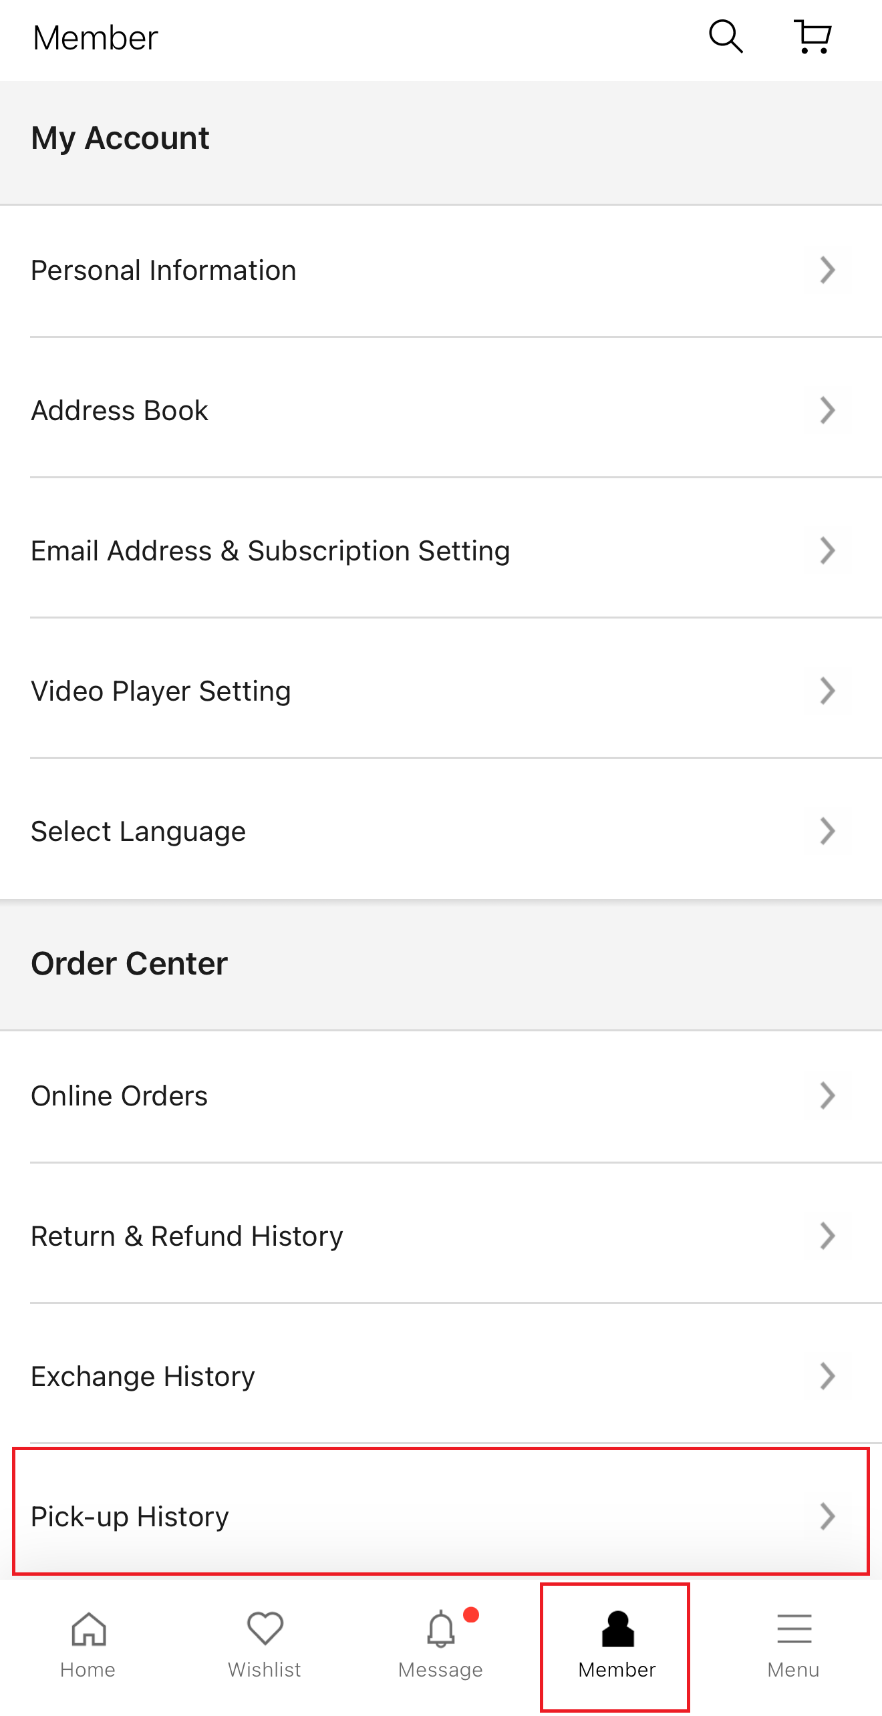Open the hamburger Menu icon
Image resolution: width=882 pixels, height=1716 pixels.
[x=794, y=1628]
